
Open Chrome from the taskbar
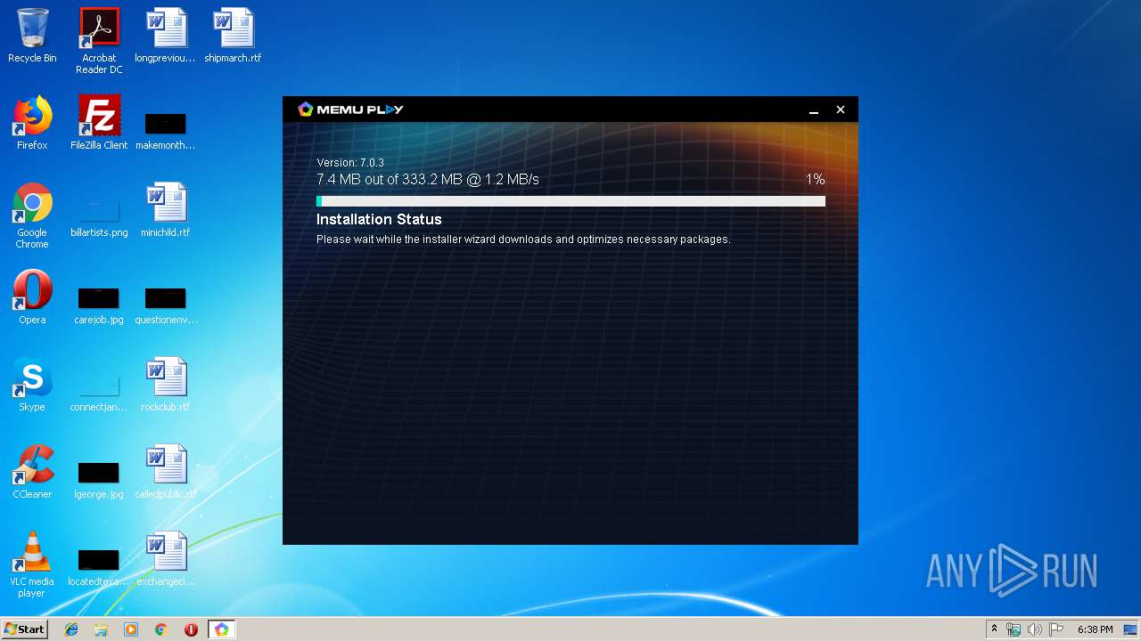click(161, 629)
